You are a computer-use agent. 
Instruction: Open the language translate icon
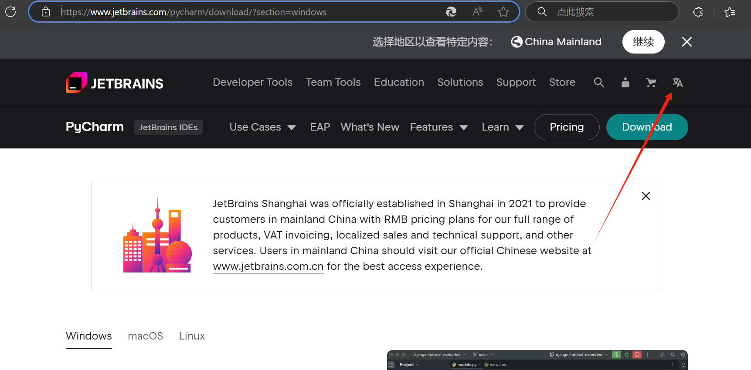[677, 82]
